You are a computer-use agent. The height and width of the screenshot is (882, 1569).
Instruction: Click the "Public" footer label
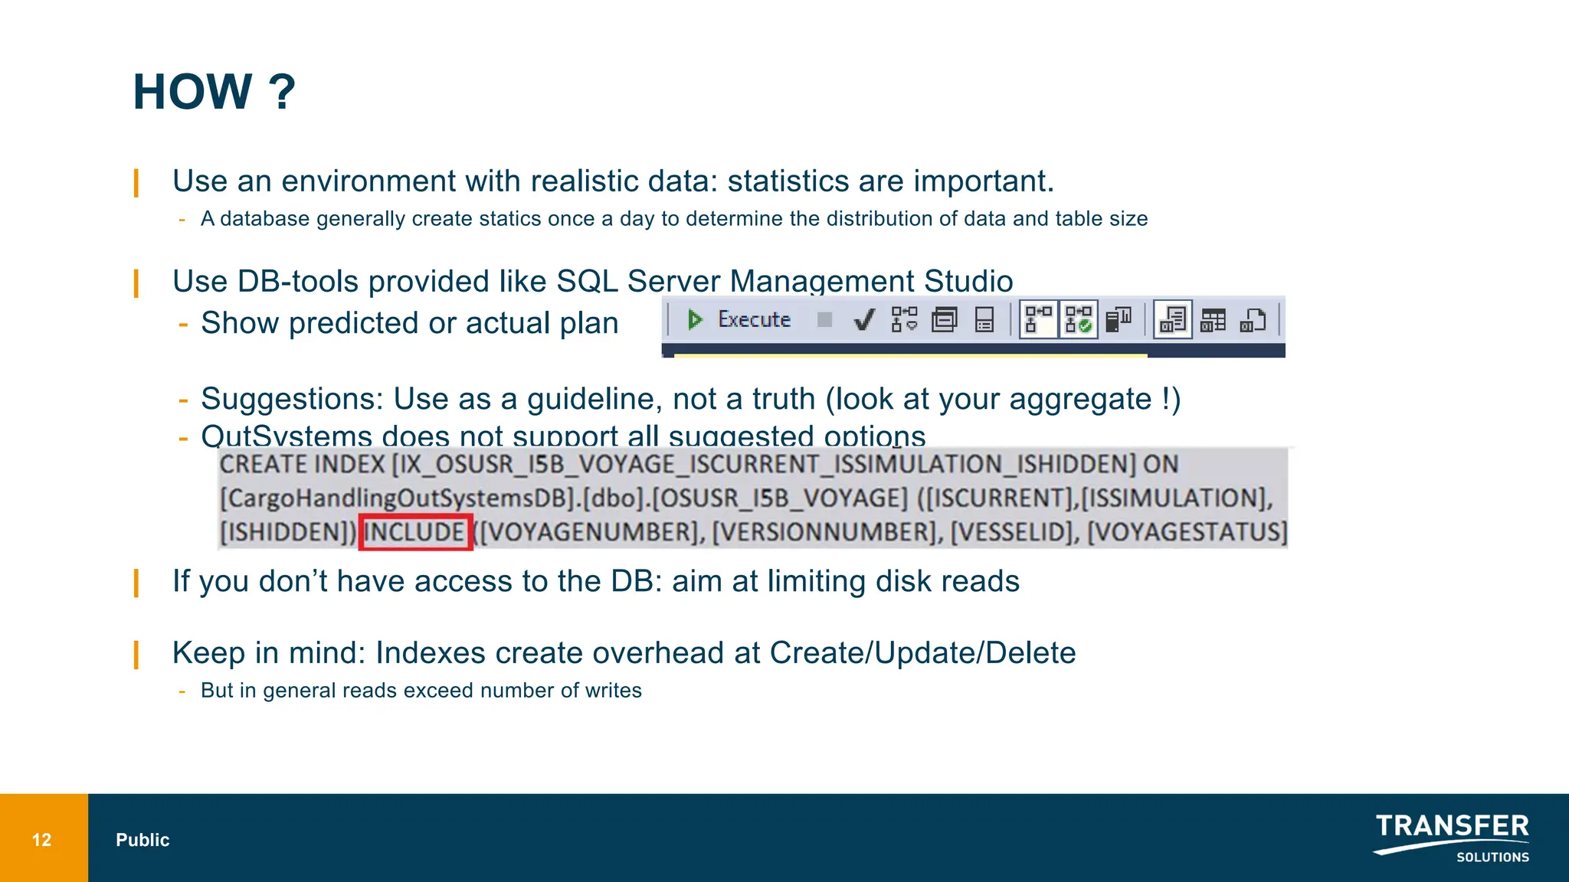click(x=142, y=840)
